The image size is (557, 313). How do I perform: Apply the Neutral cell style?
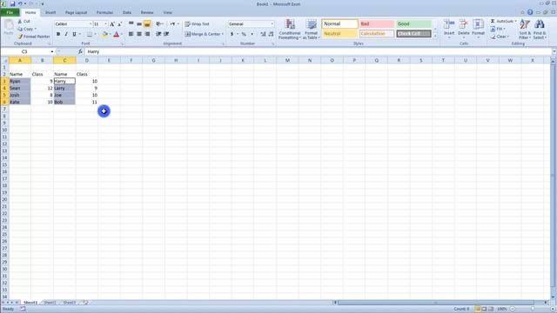340,34
